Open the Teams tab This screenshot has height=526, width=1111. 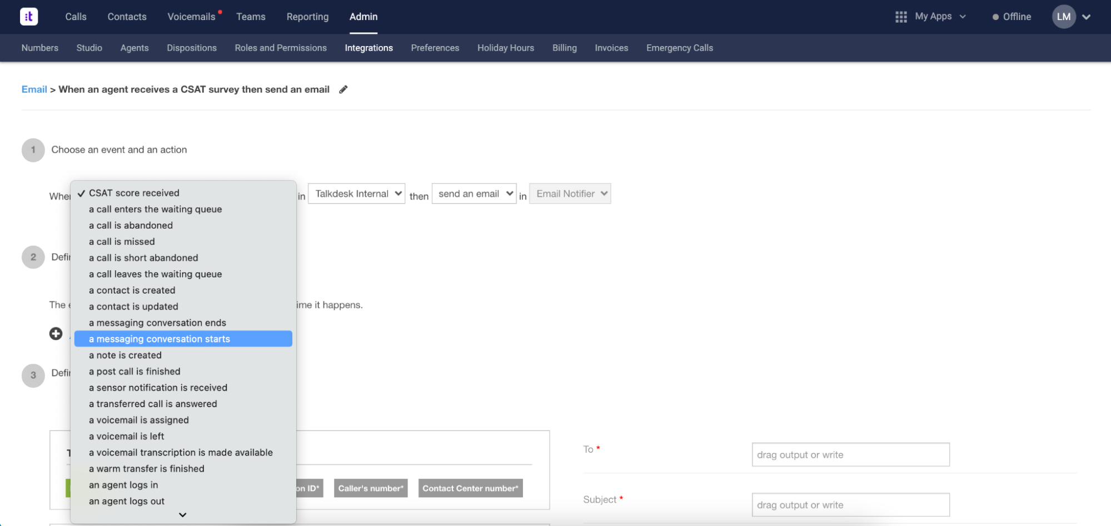[x=251, y=17]
